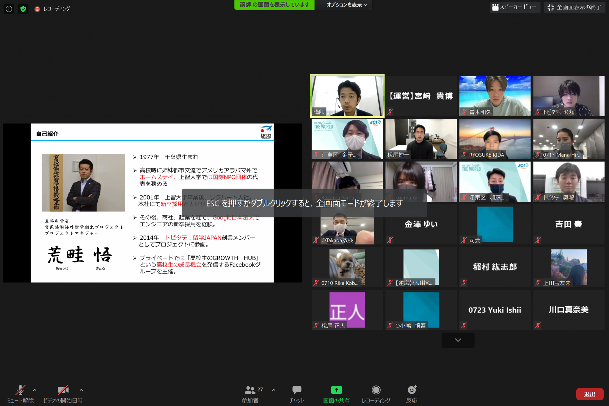Open the chat panel

(296, 390)
